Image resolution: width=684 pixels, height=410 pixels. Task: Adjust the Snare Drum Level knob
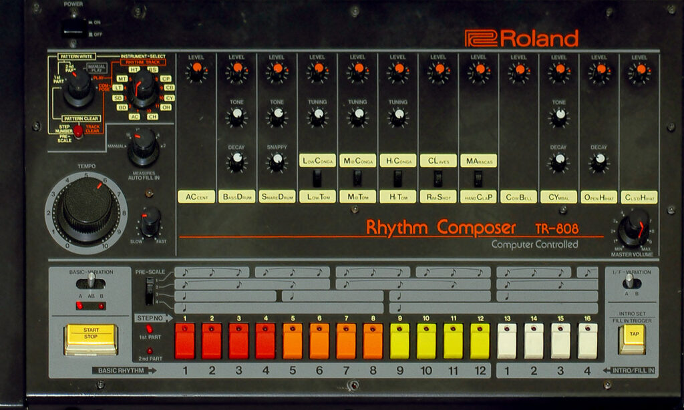point(277,71)
